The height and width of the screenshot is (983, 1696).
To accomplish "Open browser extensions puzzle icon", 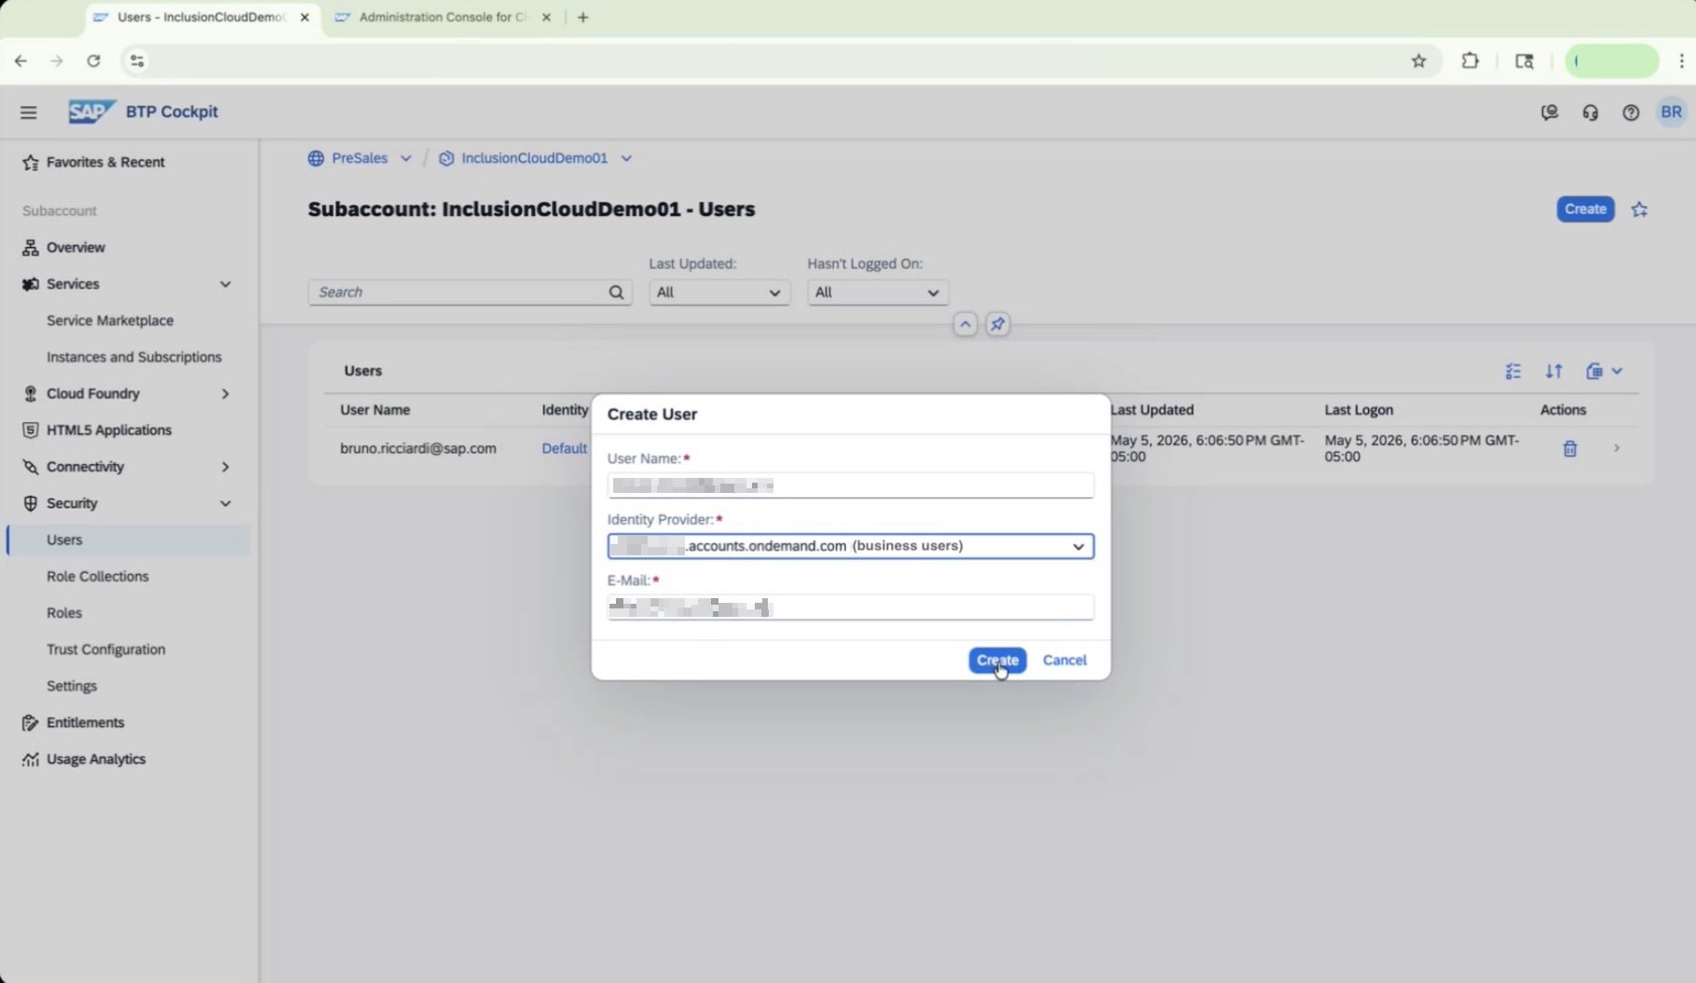I will click(1470, 61).
